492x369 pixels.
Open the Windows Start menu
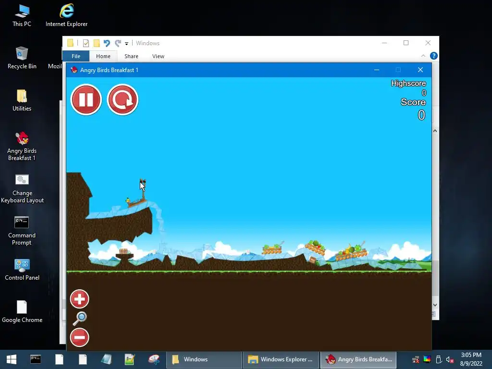(x=12, y=359)
